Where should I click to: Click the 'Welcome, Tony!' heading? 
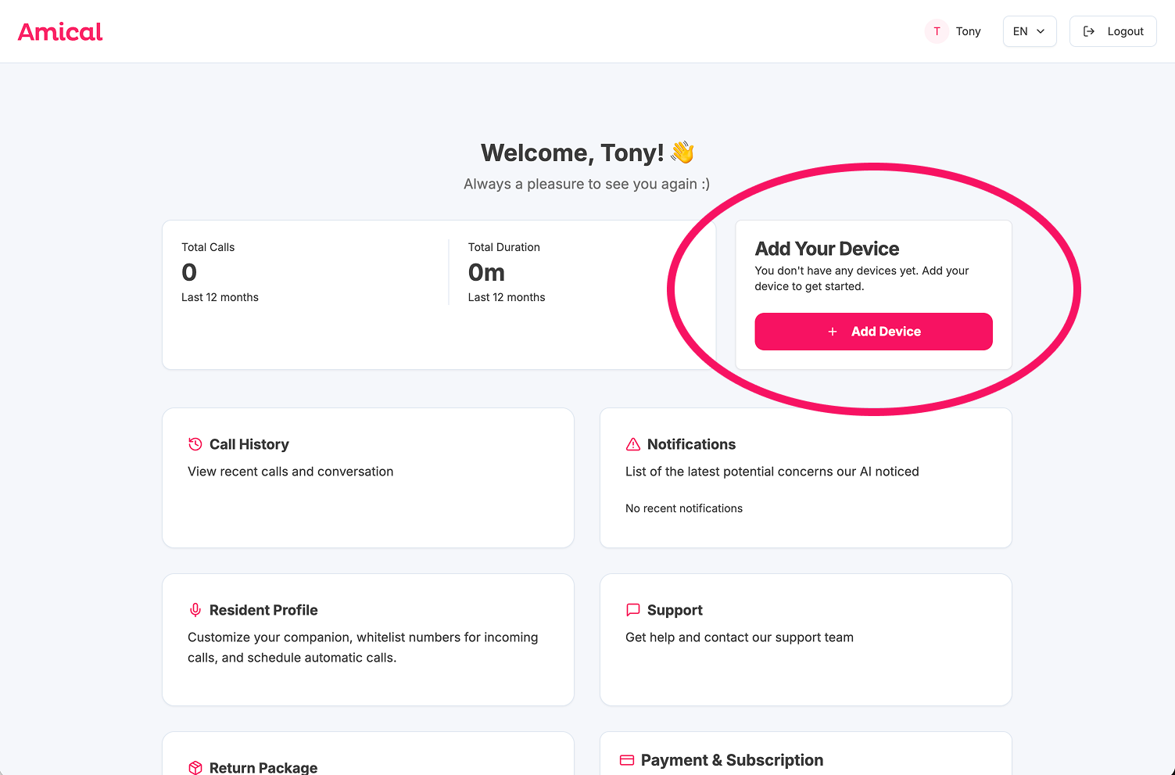click(572, 152)
